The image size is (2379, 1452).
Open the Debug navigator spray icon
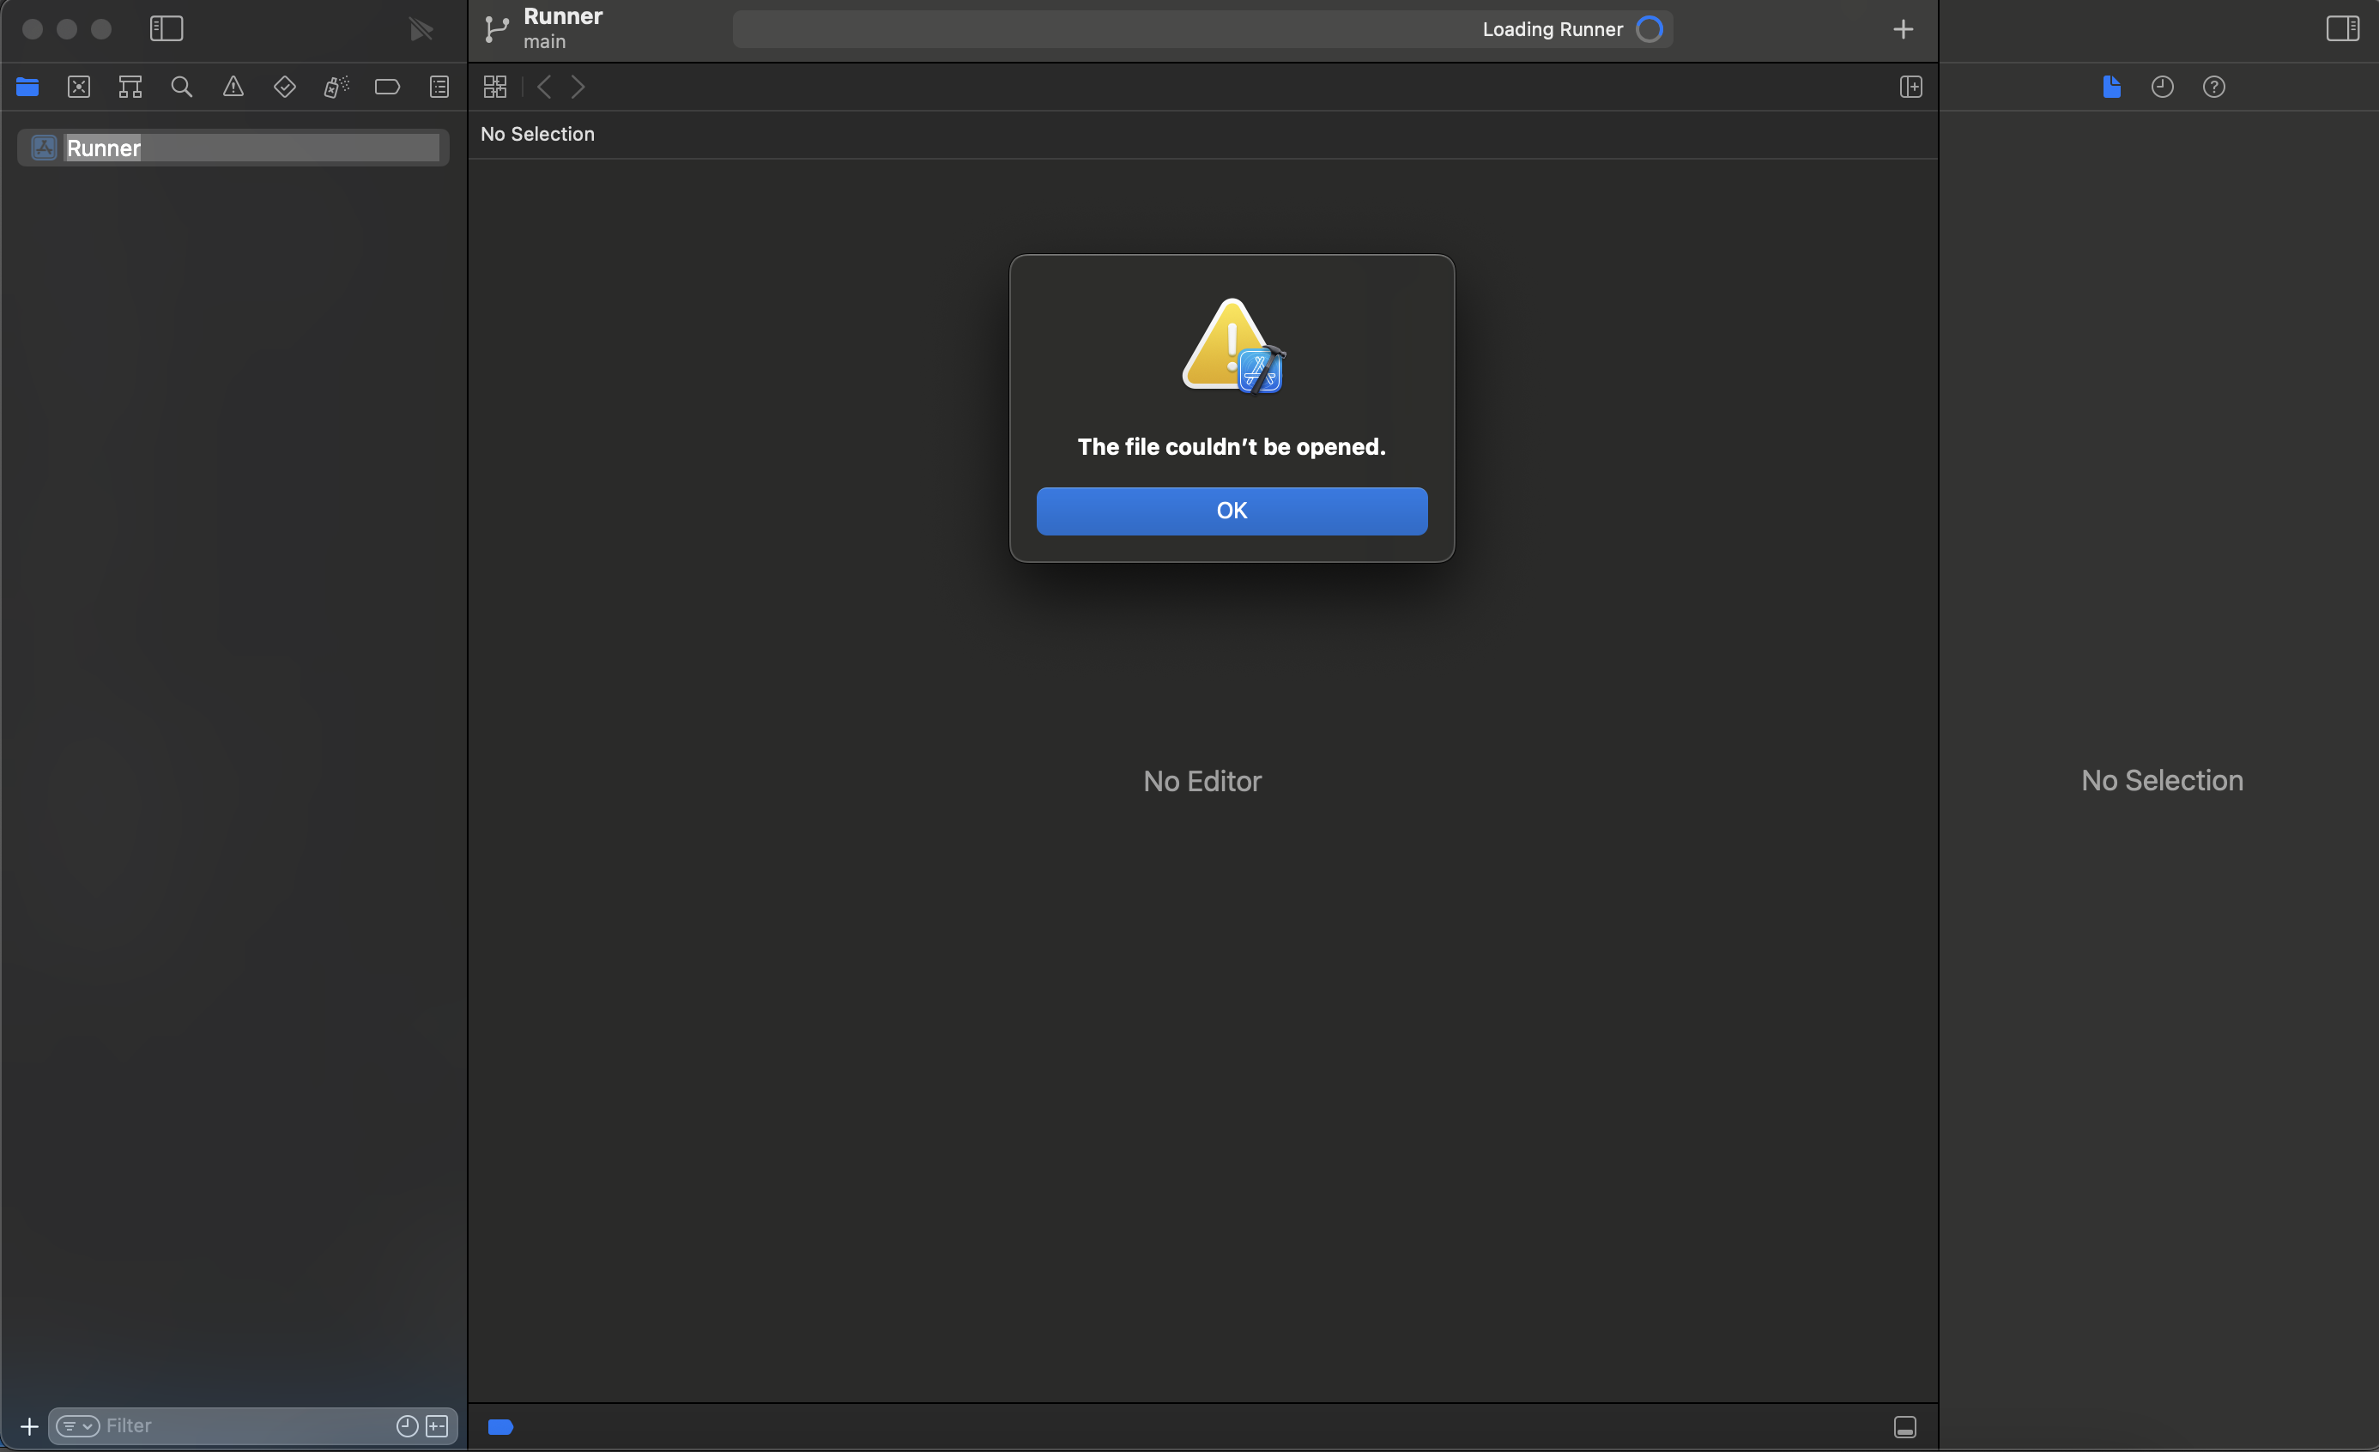(x=336, y=87)
